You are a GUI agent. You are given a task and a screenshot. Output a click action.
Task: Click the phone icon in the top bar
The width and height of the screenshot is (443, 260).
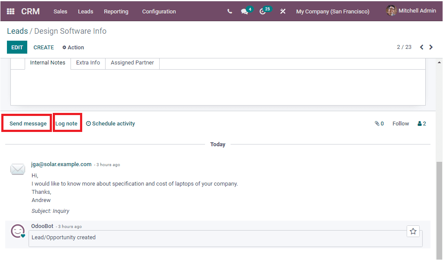pos(230,11)
